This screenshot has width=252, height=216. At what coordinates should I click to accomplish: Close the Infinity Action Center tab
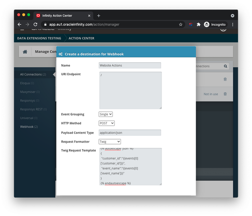pyautogui.click(x=89, y=16)
